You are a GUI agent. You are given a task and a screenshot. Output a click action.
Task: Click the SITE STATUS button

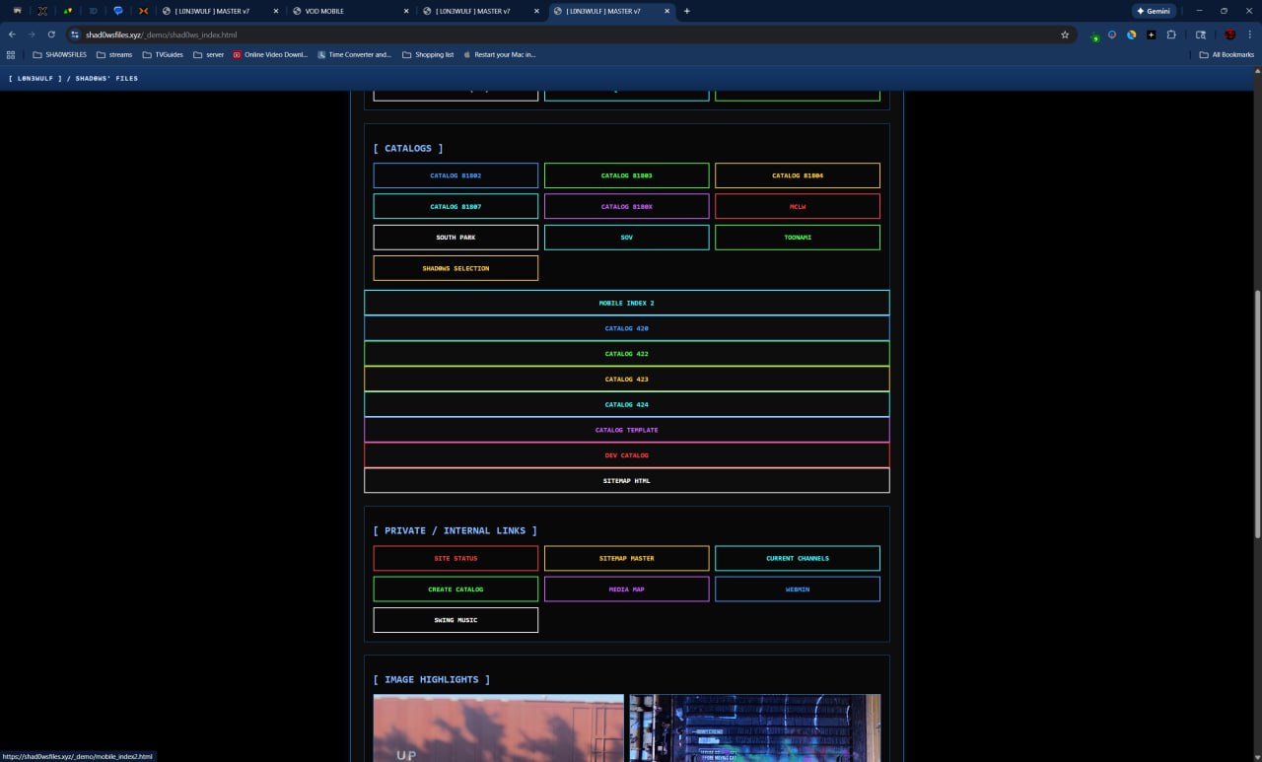(456, 559)
